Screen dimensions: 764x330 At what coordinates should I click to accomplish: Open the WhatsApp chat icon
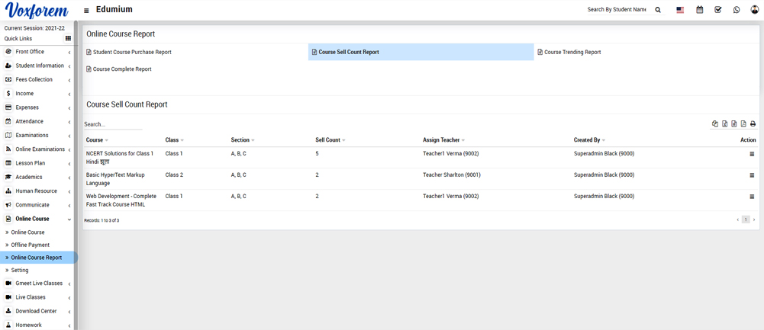pos(737,10)
